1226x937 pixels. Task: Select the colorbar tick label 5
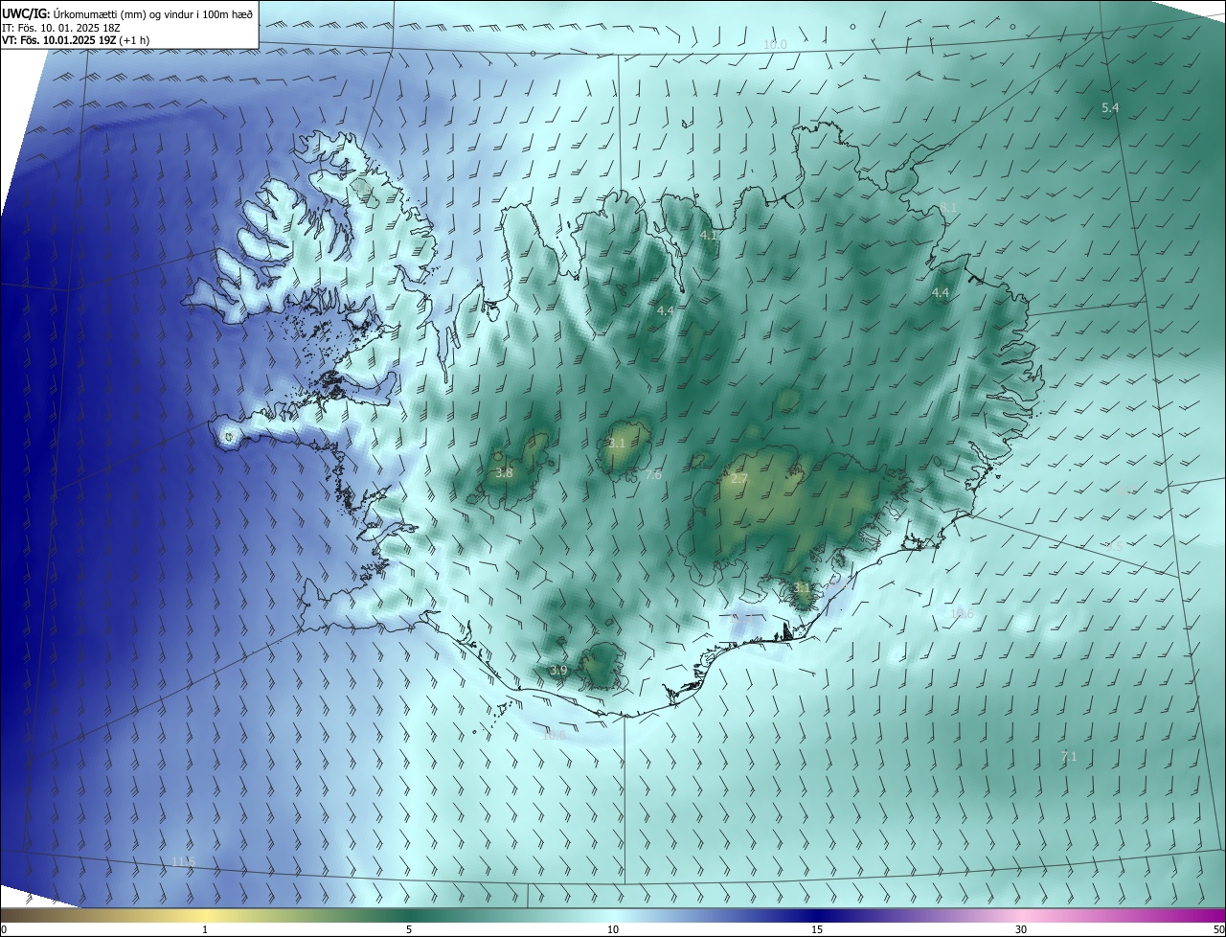coord(409,929)
